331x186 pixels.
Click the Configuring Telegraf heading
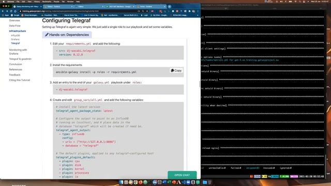tap(66, 21)
